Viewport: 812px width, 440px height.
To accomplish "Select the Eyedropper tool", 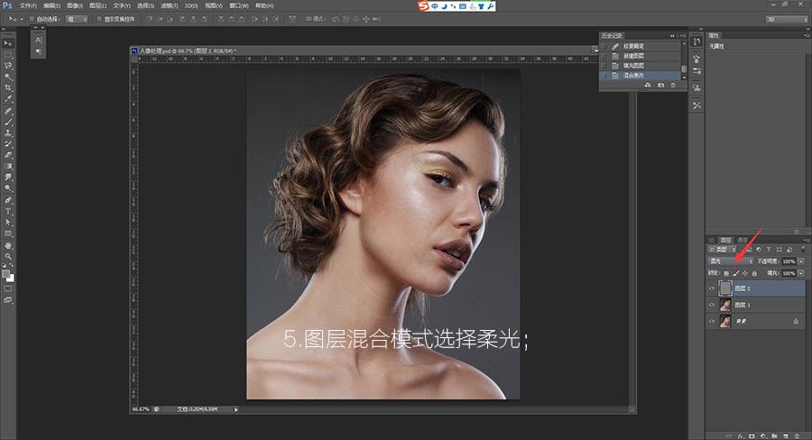I will [9, 99].
